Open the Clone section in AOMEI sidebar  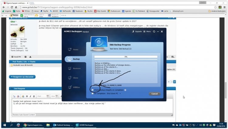pyautogui.click(x=73, y=78)
